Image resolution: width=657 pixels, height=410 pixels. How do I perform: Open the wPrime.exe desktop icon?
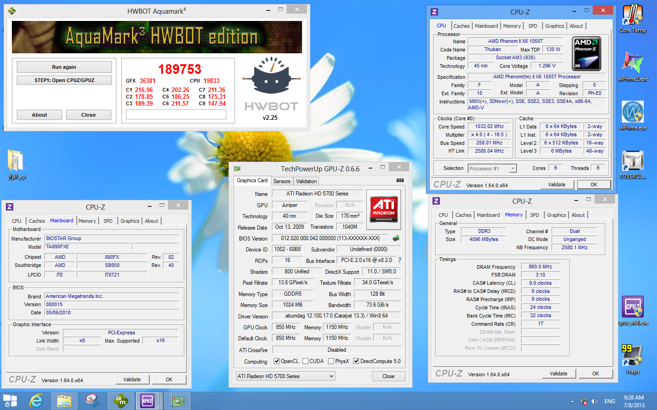632,115
